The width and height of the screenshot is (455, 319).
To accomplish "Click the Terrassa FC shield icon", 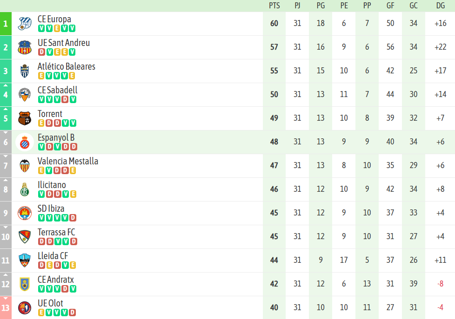I will (x=25, y=237).
